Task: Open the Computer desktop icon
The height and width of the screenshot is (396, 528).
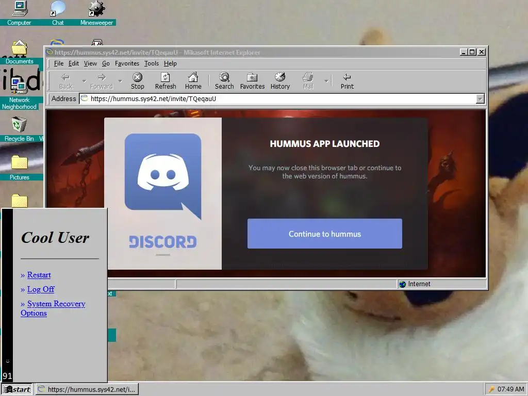Action: click(x=19, y=13)
